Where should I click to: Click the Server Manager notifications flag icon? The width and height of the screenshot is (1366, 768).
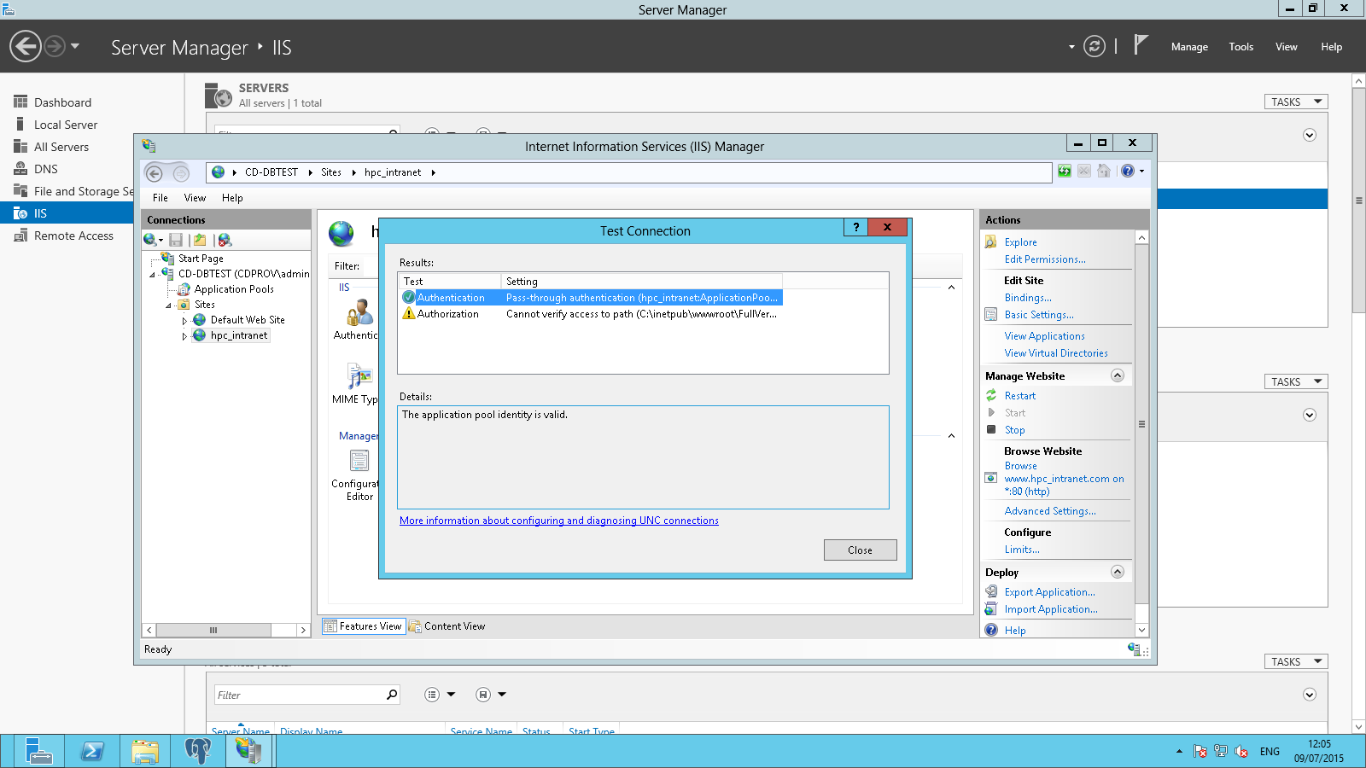(x=1141, y=44)
